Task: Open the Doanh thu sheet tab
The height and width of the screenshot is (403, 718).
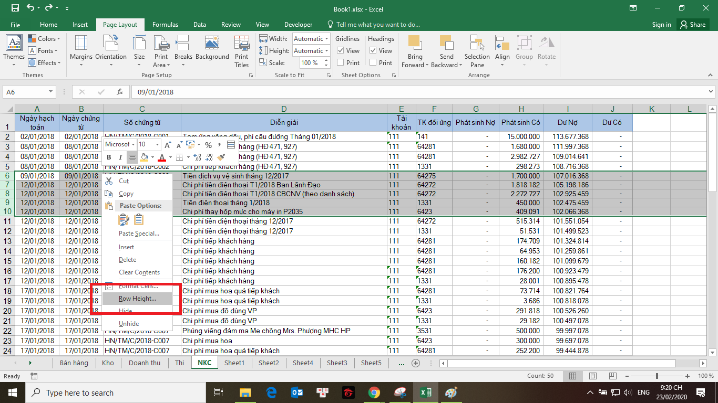Action: (x=145, y=363)
